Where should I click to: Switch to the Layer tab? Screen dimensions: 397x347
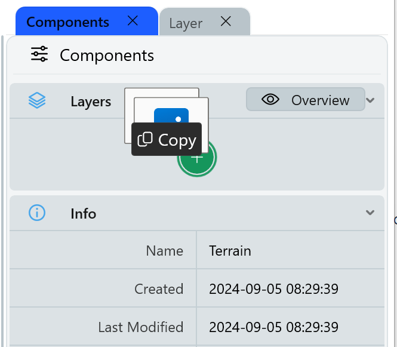186,23
